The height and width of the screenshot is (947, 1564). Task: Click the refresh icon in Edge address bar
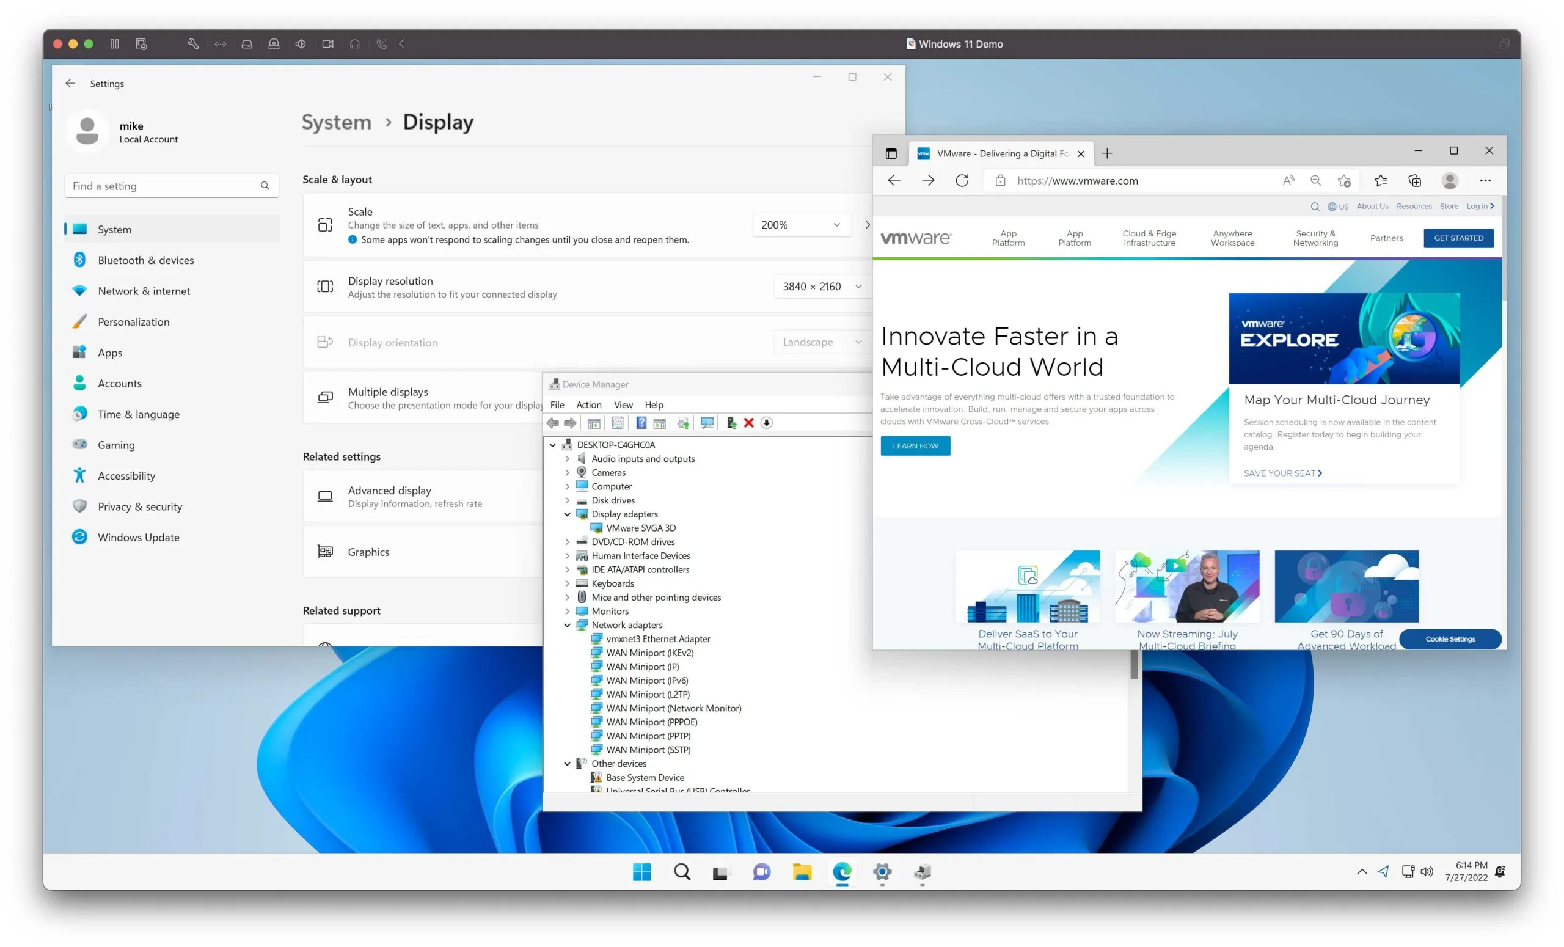pos(962,180)
